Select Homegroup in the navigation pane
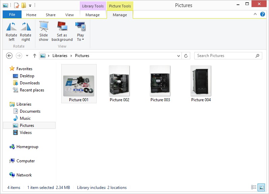This screenshot has height=194, width=269. click(27, 147)
